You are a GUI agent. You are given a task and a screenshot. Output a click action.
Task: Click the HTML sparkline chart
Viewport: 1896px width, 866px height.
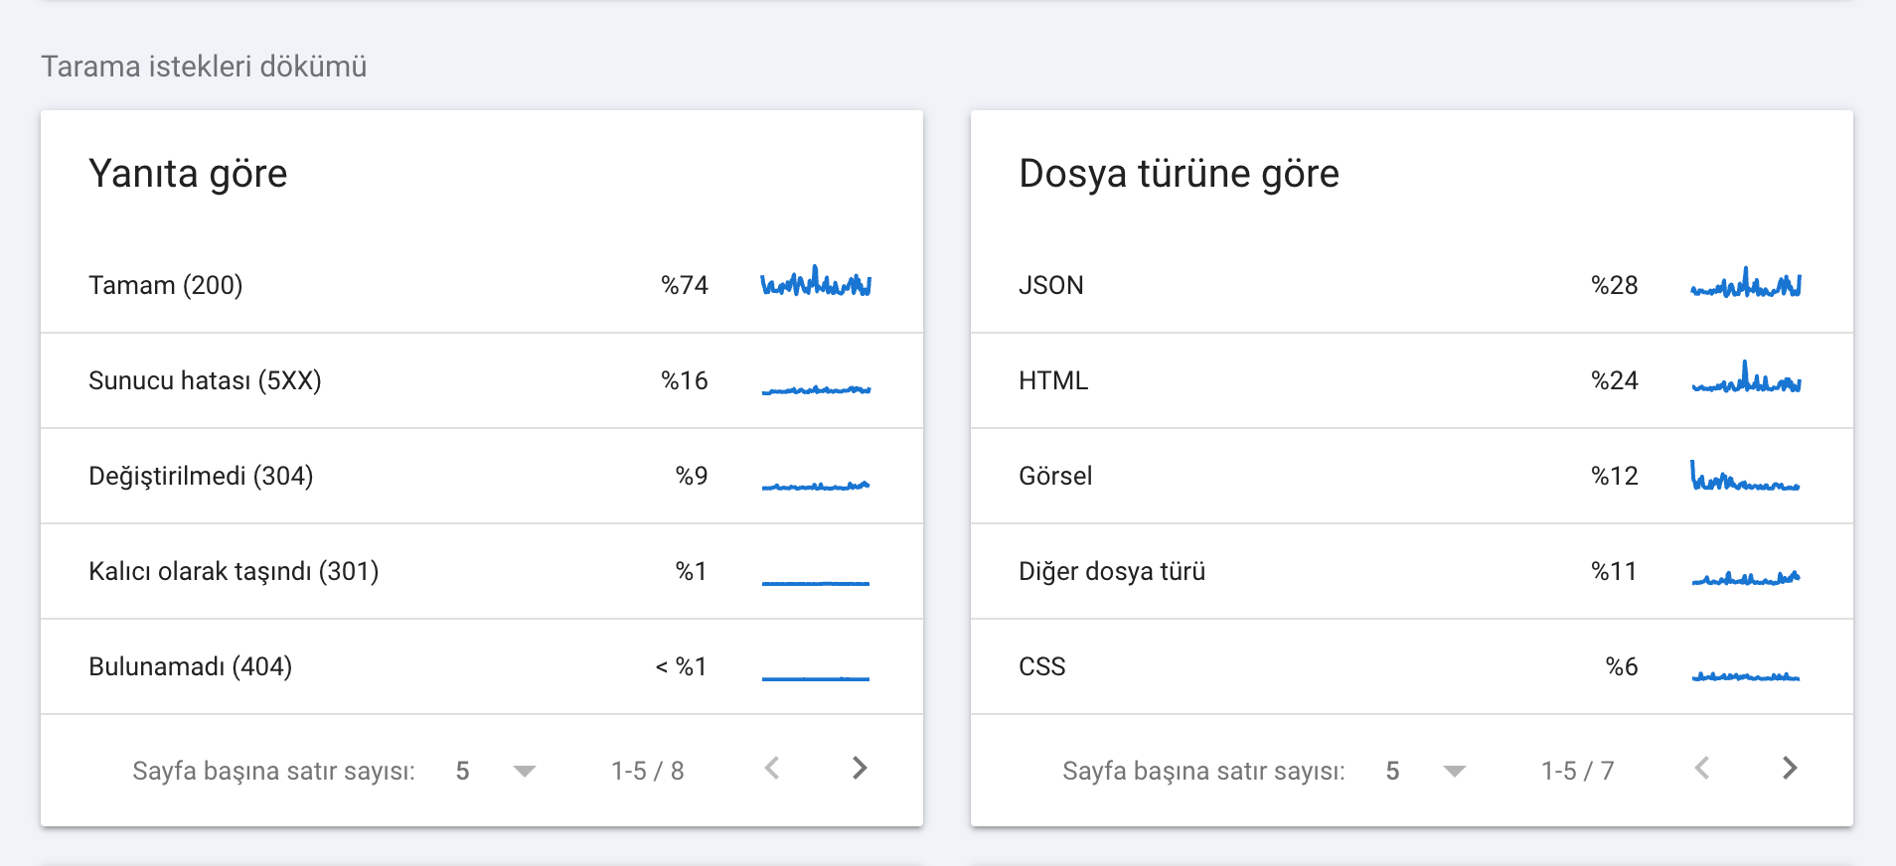pyautogui.click(x=1746, y=376)
